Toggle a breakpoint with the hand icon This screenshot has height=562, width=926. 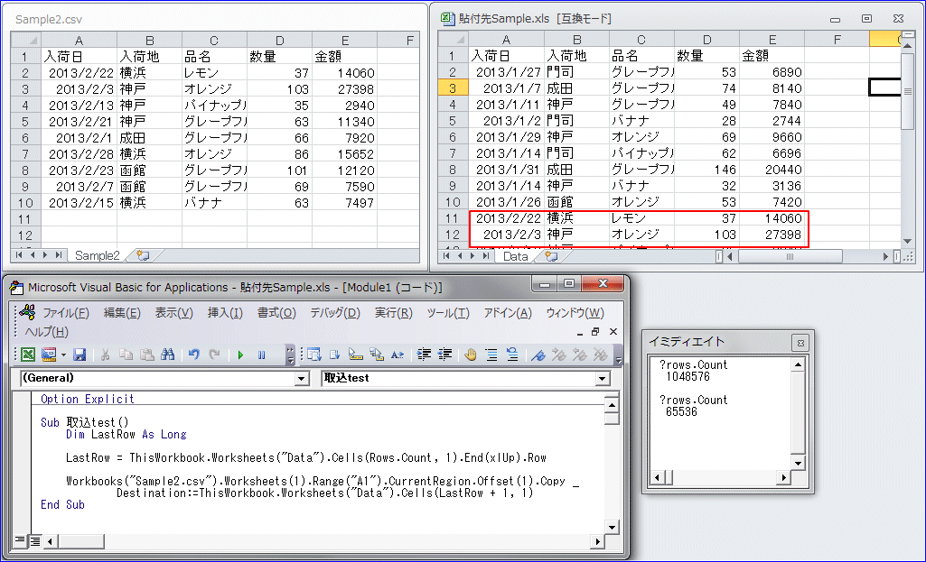point(470,355)
